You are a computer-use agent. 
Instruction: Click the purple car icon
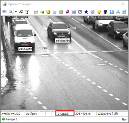tap(67, 12)
